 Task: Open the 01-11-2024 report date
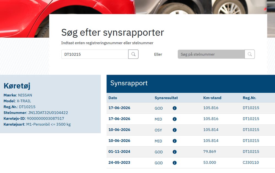click(119, 152)
